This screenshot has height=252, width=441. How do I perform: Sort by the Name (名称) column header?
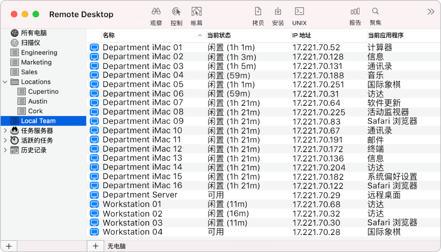[109, 35]
